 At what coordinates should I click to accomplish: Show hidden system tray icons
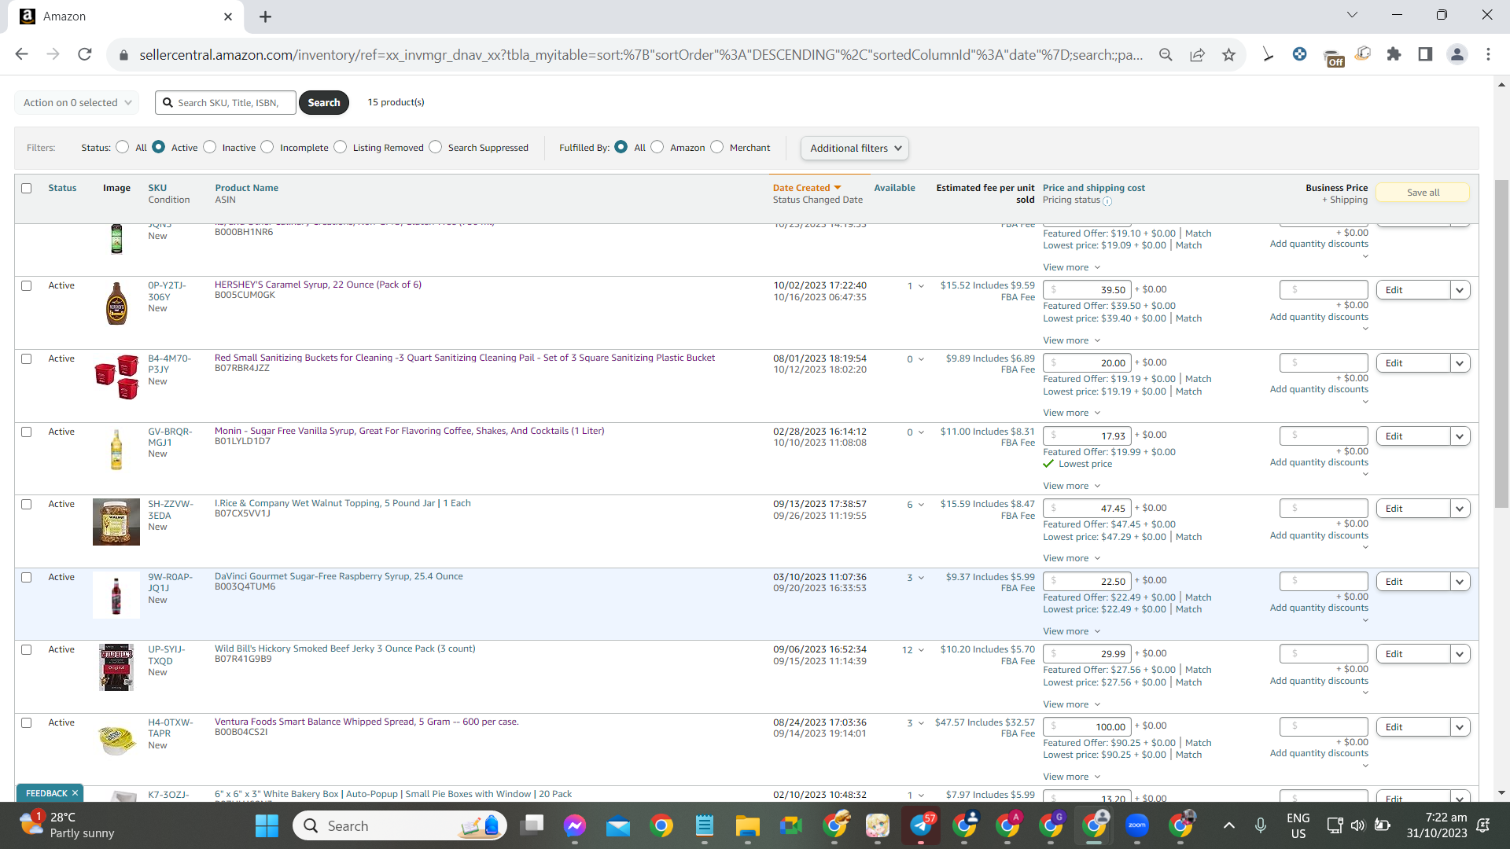[1228, 825]
